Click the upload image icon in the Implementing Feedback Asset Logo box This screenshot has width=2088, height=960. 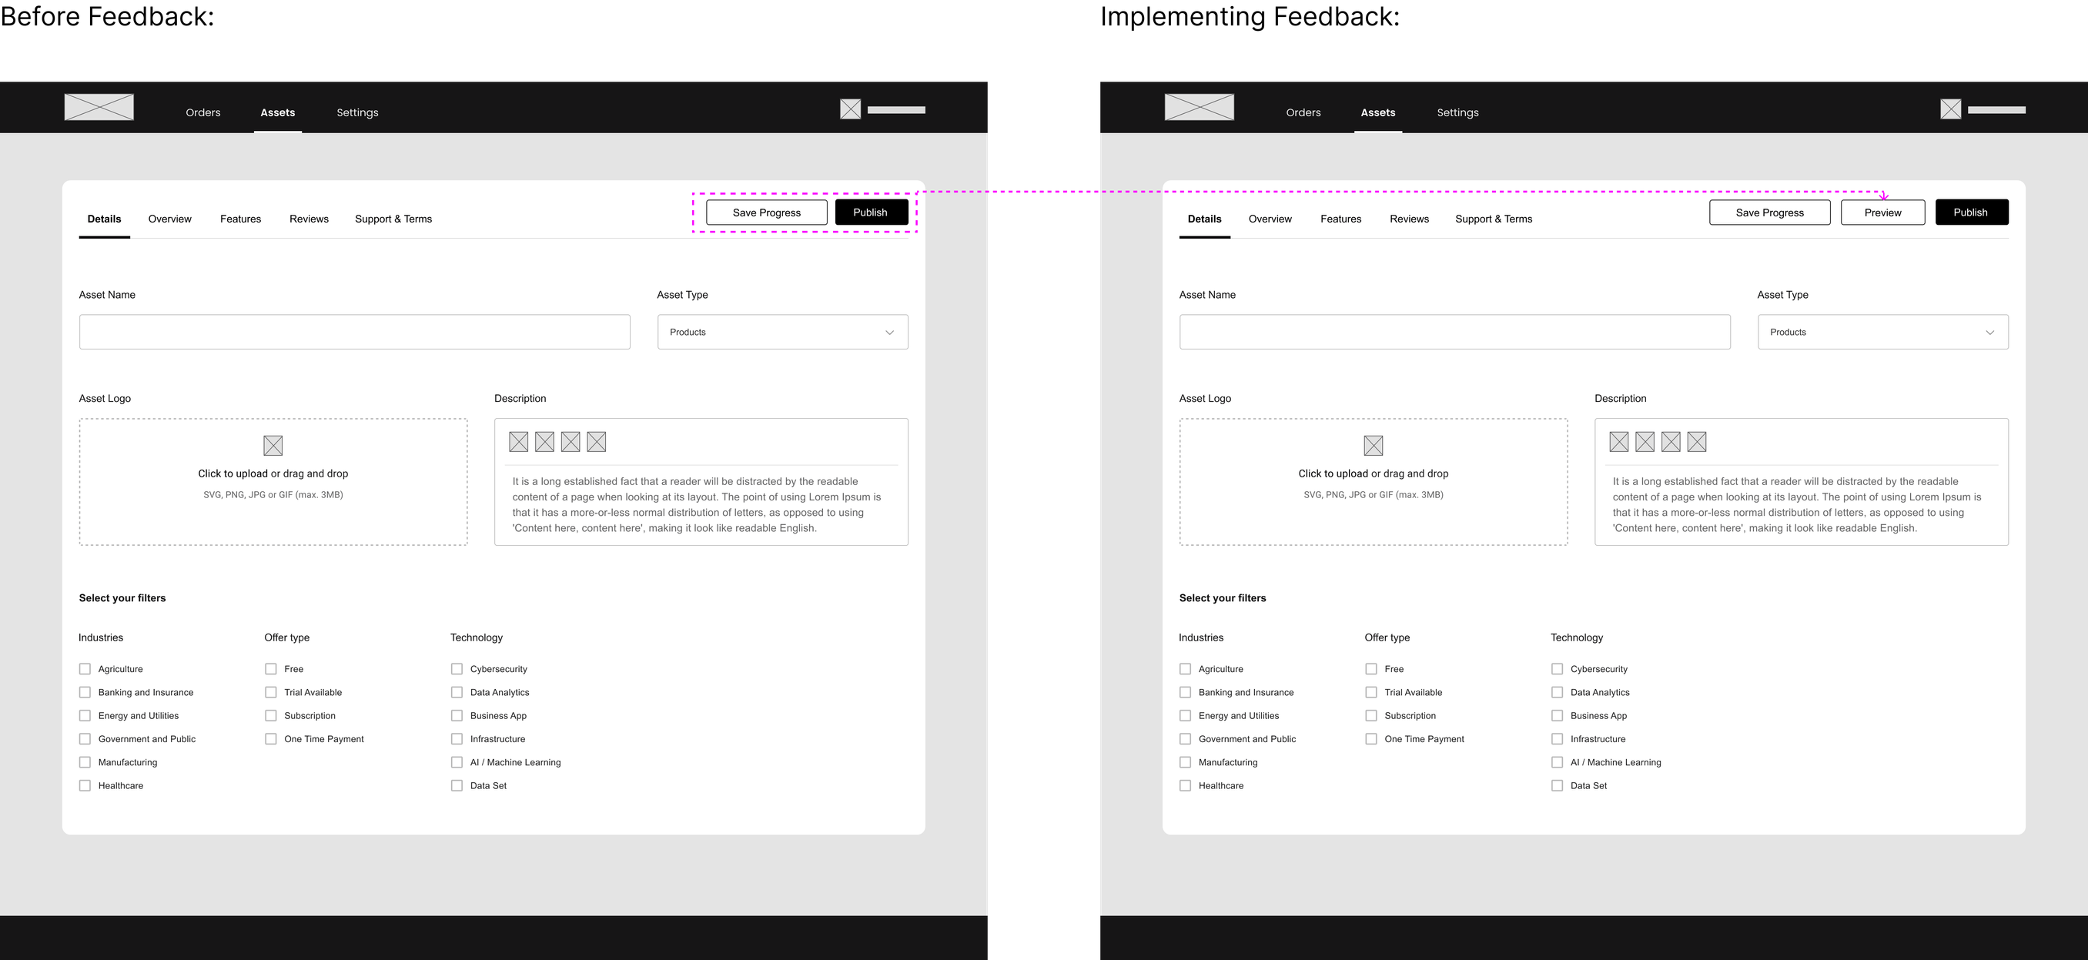pyautogui.click(x=1373, y=445)
